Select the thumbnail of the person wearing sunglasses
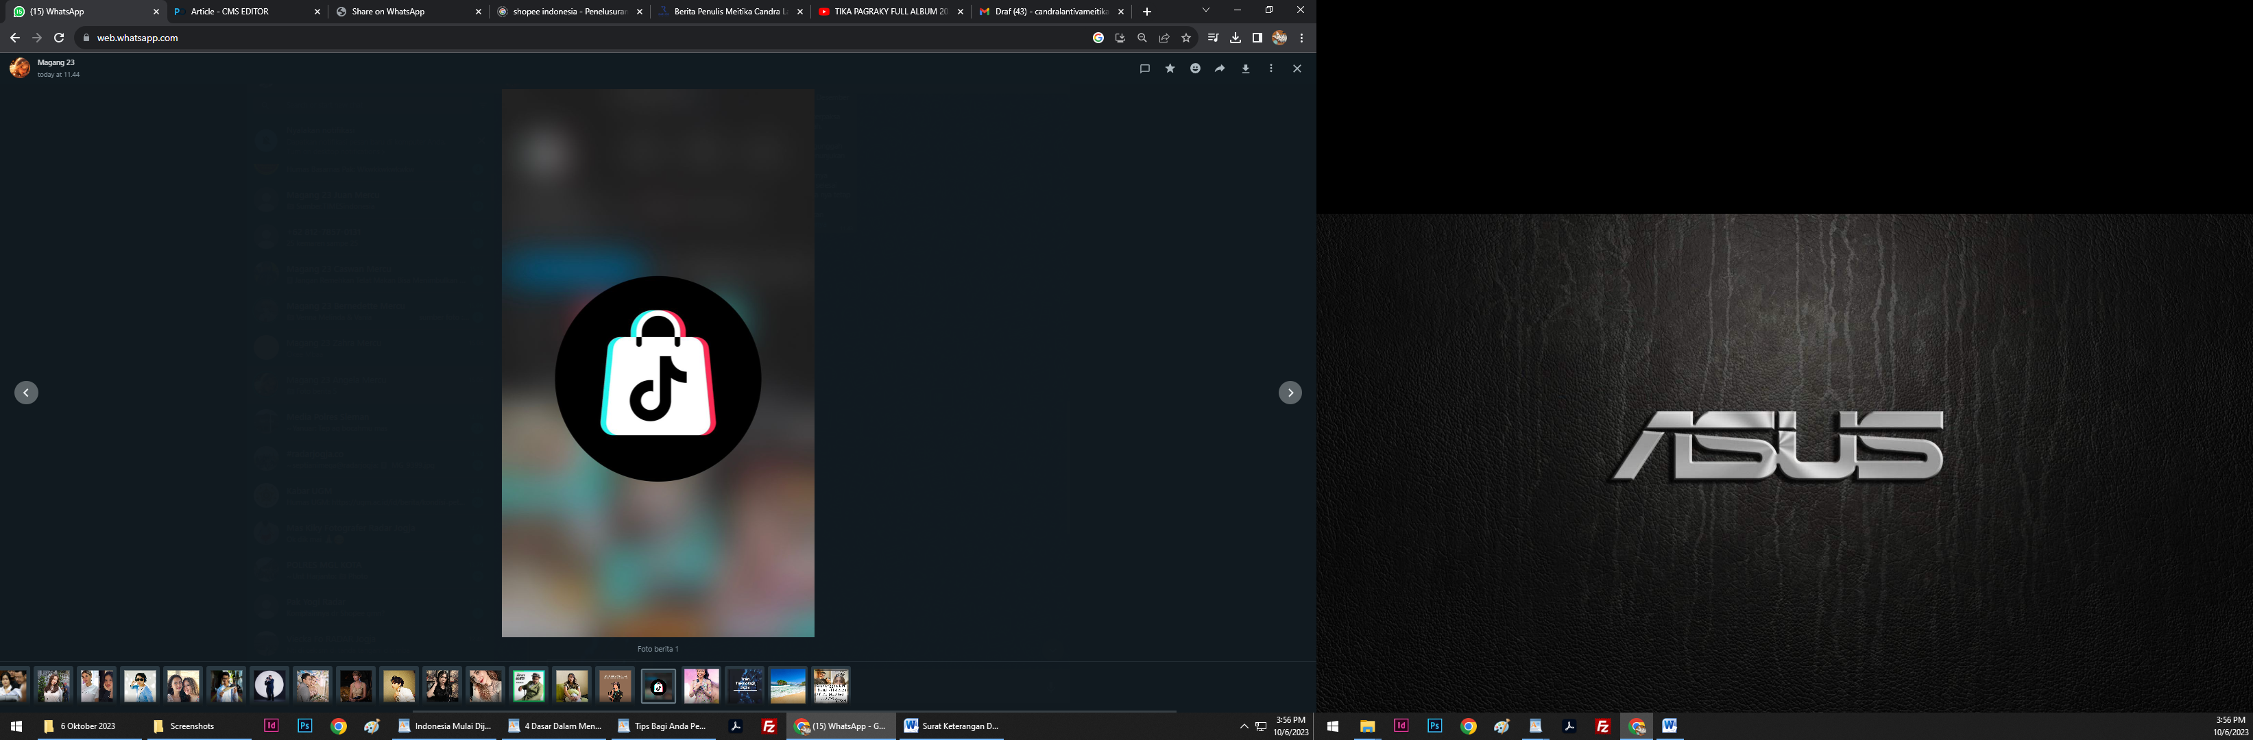The width and height of the screenshot is (2253, 740). click(140, 686)
